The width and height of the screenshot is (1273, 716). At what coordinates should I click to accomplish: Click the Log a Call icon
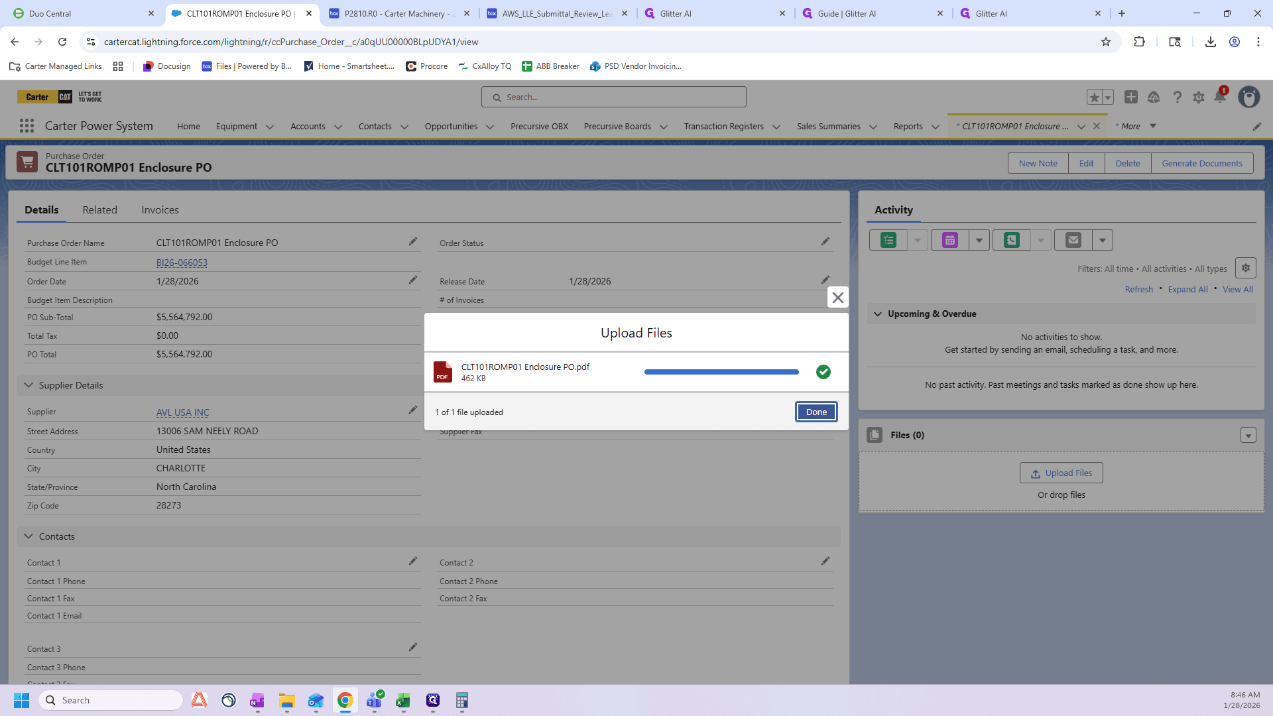1012,240
